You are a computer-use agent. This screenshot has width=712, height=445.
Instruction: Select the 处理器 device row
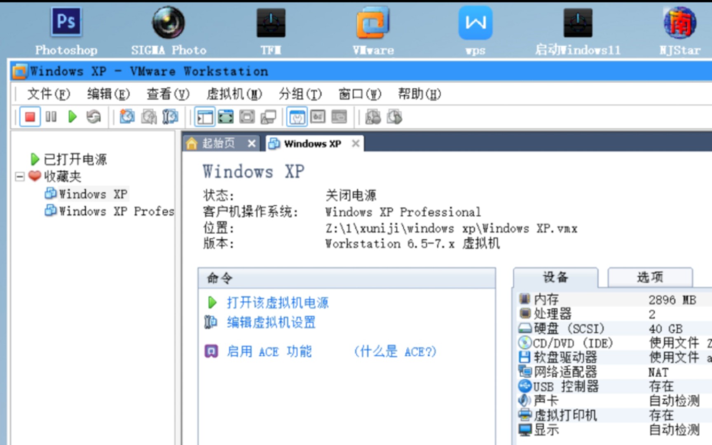614,314
